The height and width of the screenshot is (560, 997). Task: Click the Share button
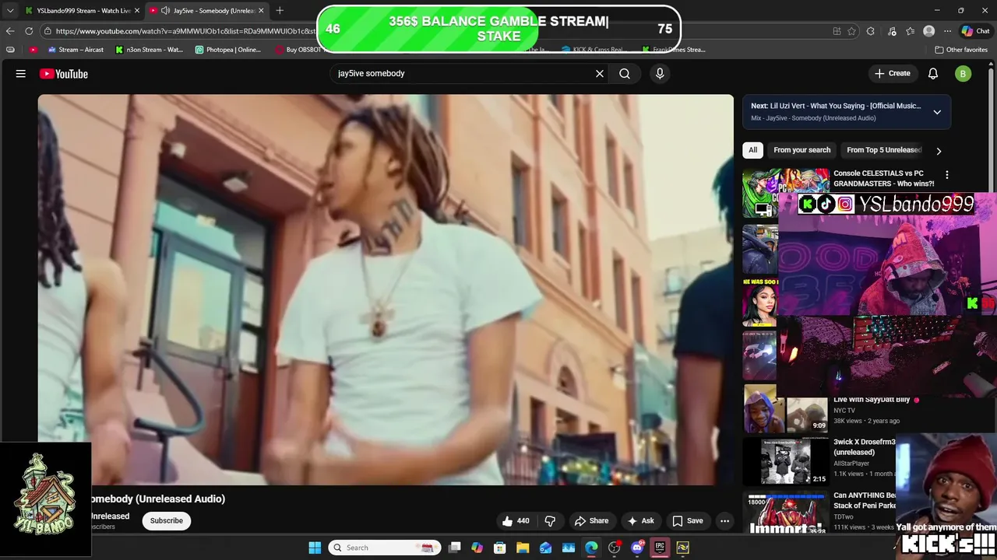coord(591,521)
